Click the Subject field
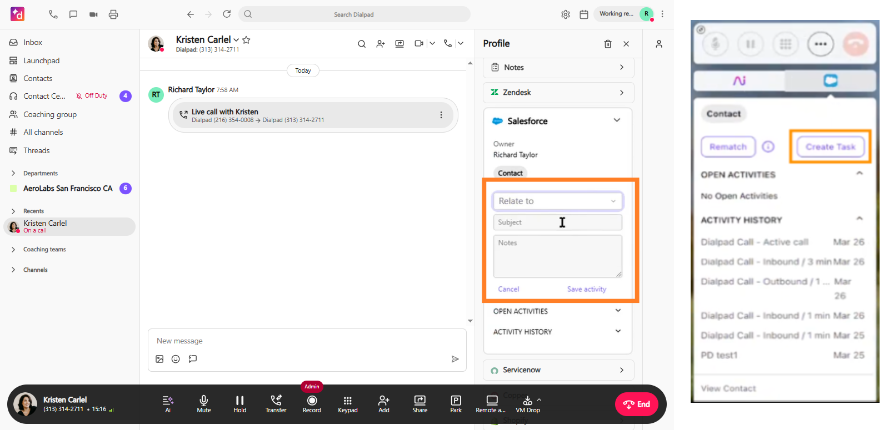884x430 pixels. (x=558, y=222)
